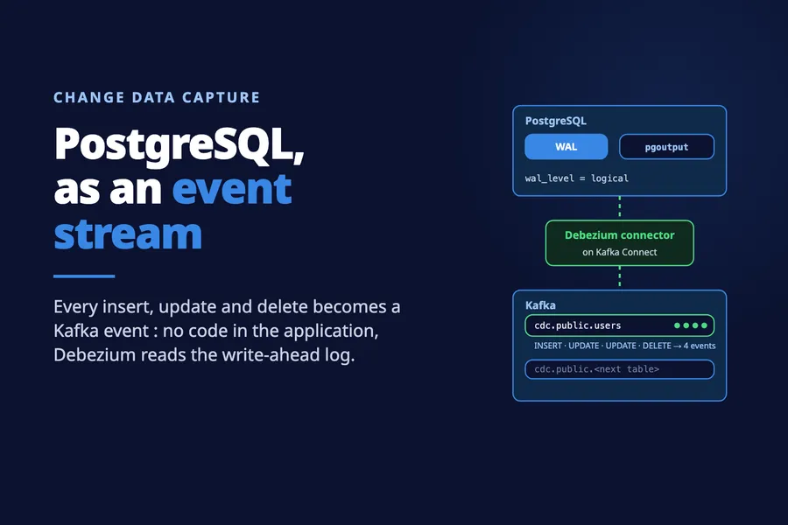Click the blue word 'stream' in headline
The width and height of the screenshot is (788, 525).
coord(128,234)
